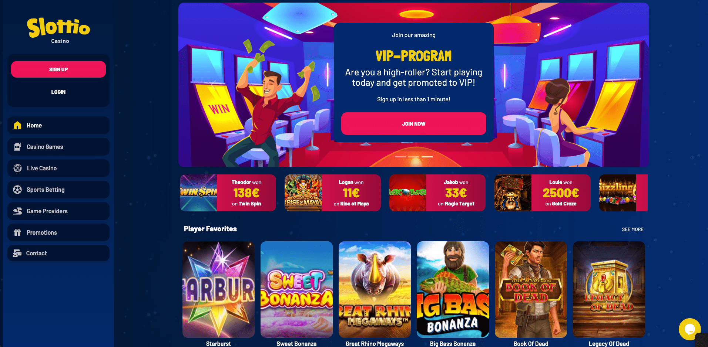Go to next banner slide arrow

(x=614, y=85)
